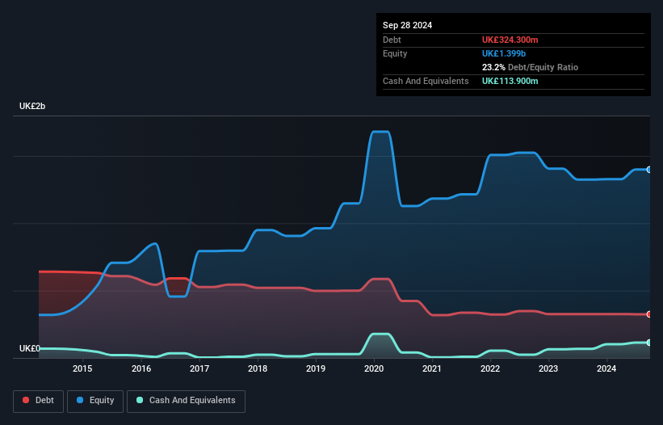
Task: Click the red dot in Debt legend
Action: pyautogui.click(x=26, y=400)
